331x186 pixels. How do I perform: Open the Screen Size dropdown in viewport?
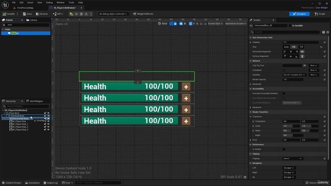[215, 24]
